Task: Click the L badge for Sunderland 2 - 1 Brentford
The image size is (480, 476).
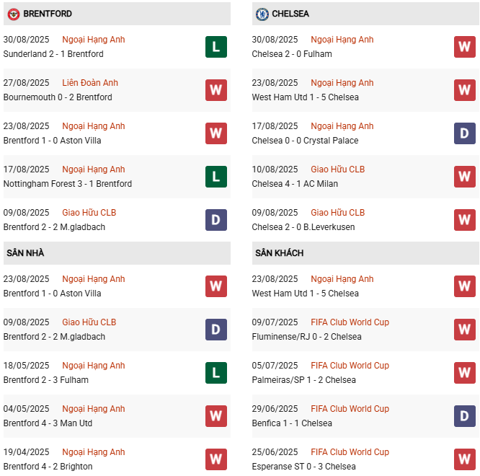Action: [215, 47]
